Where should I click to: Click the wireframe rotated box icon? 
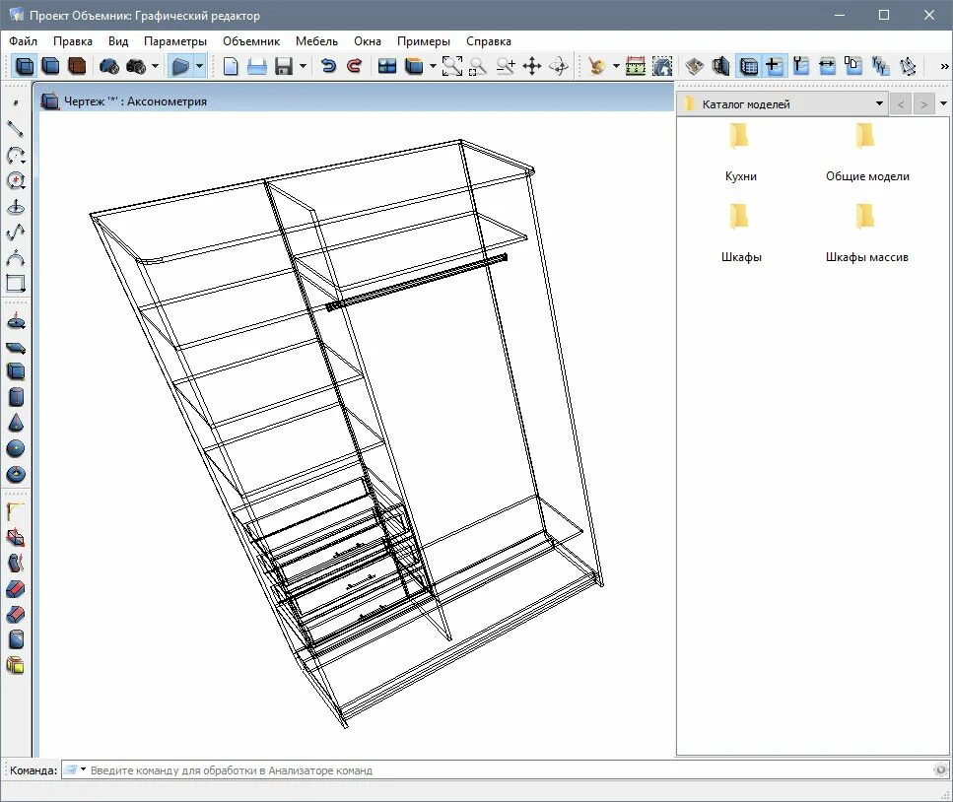pos(908,66)
